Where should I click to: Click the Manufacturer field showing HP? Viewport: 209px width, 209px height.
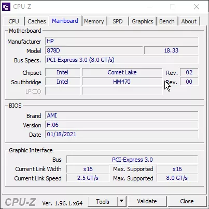point(122,41)
